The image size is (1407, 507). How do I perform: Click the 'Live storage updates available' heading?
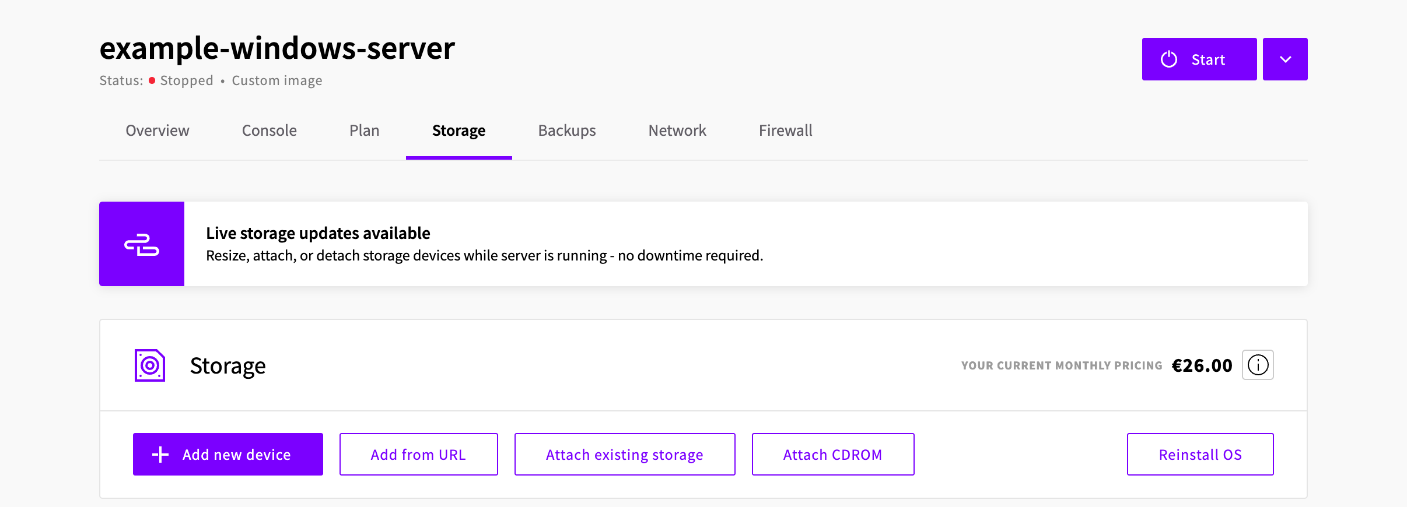(318, 233)
